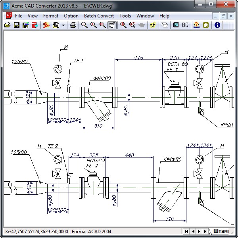Click the Home page house icon

206,25
